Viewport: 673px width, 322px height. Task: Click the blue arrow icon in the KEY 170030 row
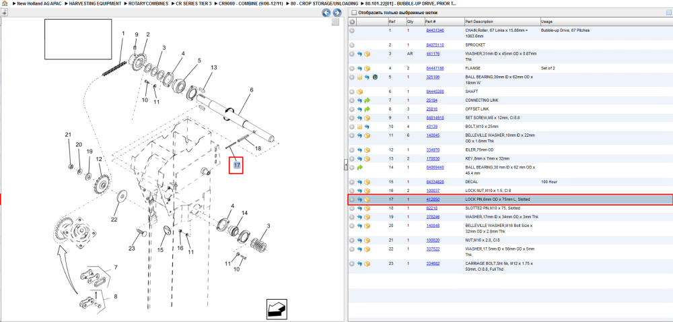point(359,159)
